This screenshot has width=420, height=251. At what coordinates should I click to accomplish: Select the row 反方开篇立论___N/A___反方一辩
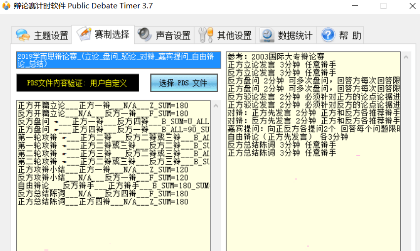(103, 113)
